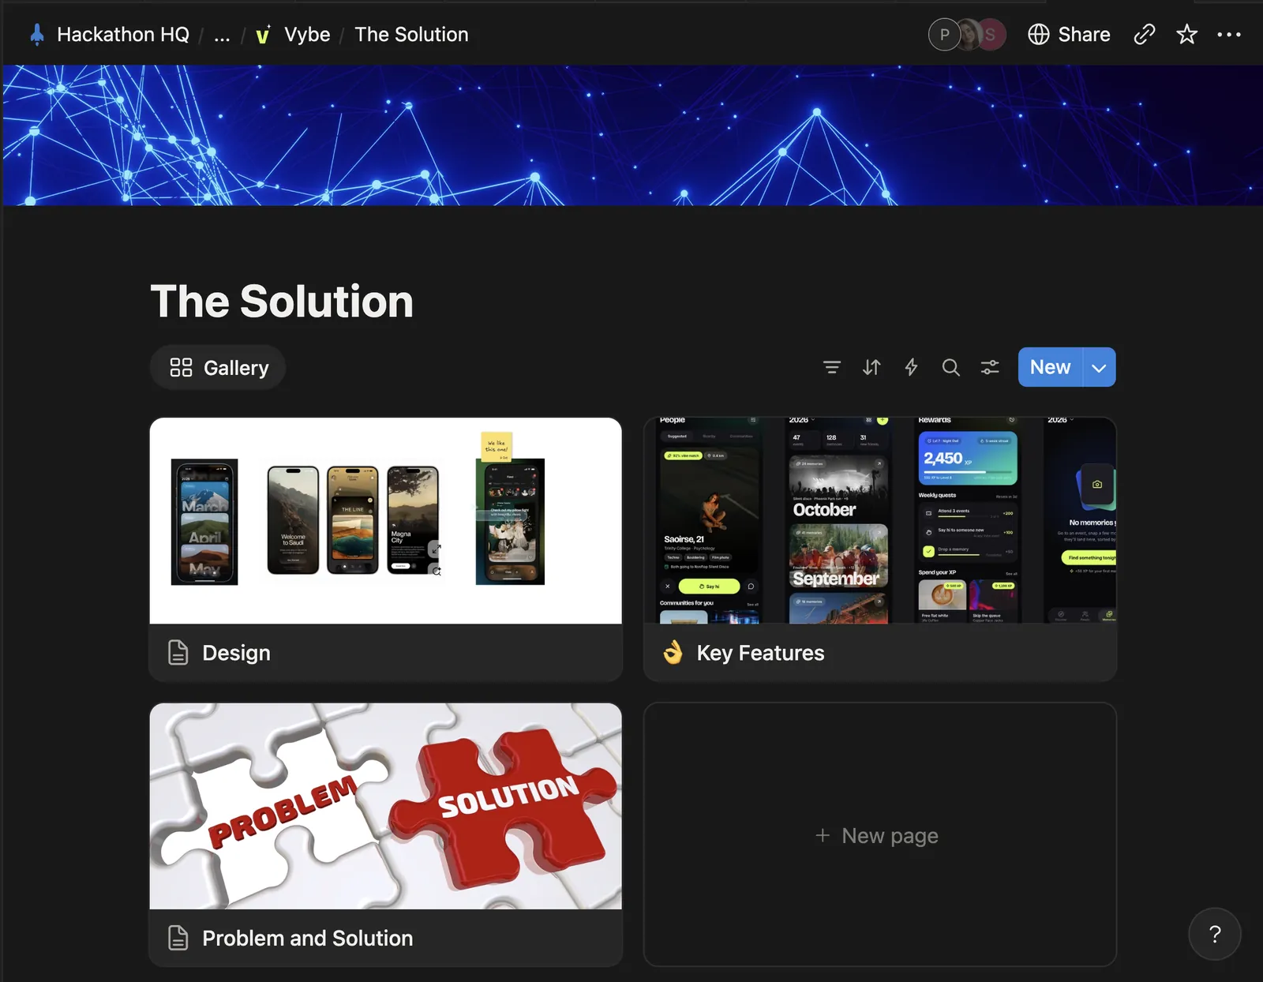Navigate to Vybe in breadcrumb
The height and width of the screenshot is (982, 1263).
(x=307, y=35)
